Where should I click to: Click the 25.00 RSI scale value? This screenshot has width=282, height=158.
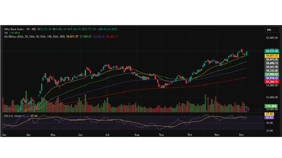(270, 131)
